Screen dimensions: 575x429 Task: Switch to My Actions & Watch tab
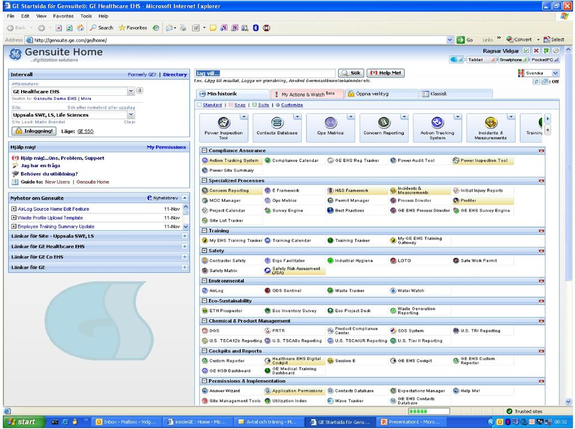pyautogui.click(x=307, y=94)
